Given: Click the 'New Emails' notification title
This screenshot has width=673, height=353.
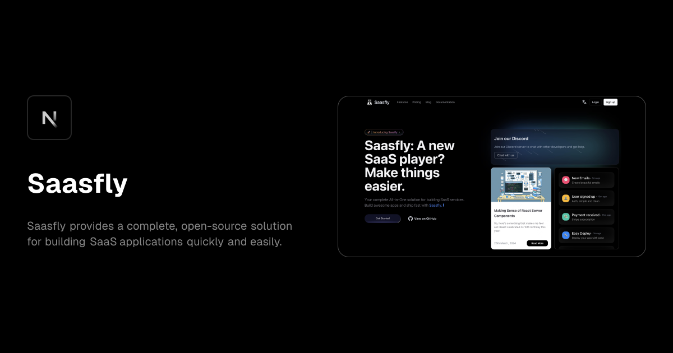Looking at the screenshot, I should (x=580, y=178).
